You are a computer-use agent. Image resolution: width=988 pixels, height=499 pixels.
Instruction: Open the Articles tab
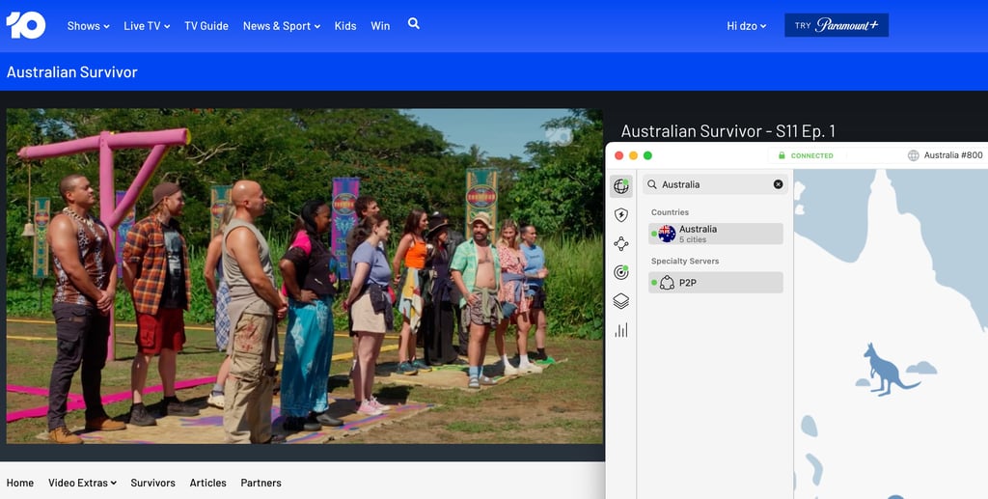208,483
